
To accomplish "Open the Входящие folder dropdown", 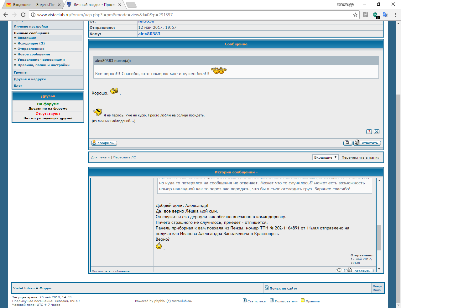I will click(x=325, y=157).
